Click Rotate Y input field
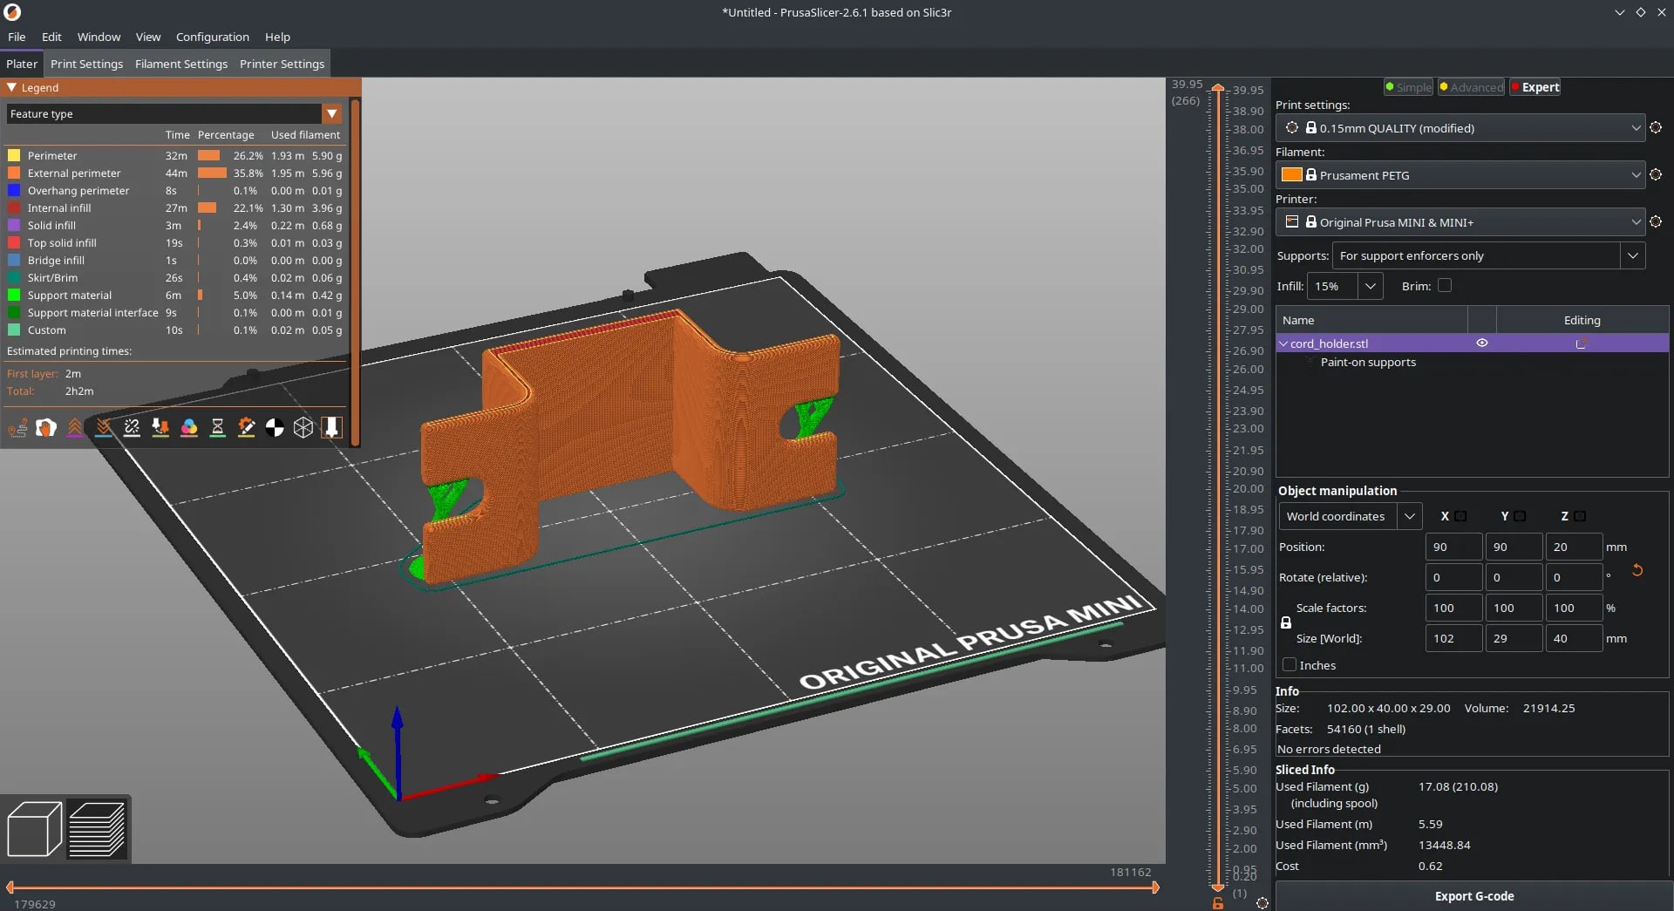The image size is (1674, 911). click(x=1514, y=577)
